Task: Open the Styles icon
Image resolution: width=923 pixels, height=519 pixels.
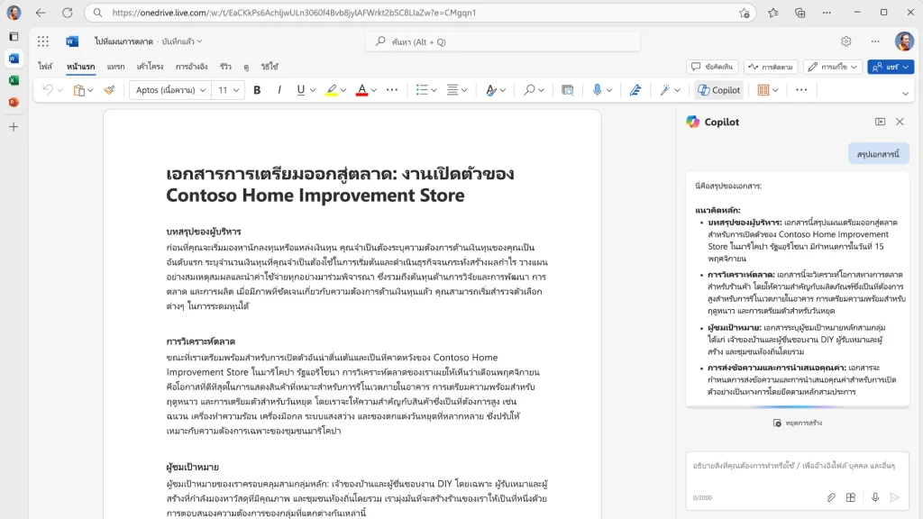Action: point(491,90)
